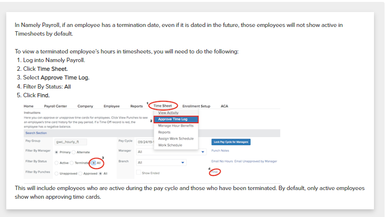
Task: Click the Filter By Punches label
Action: [x=38, y=172]
